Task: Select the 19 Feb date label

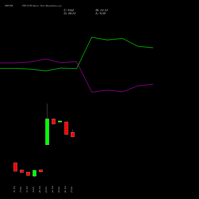Action: [x=33, y=189]
